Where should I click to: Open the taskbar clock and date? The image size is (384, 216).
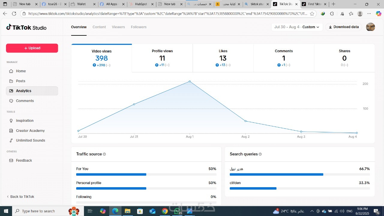(x=362, y=211)
